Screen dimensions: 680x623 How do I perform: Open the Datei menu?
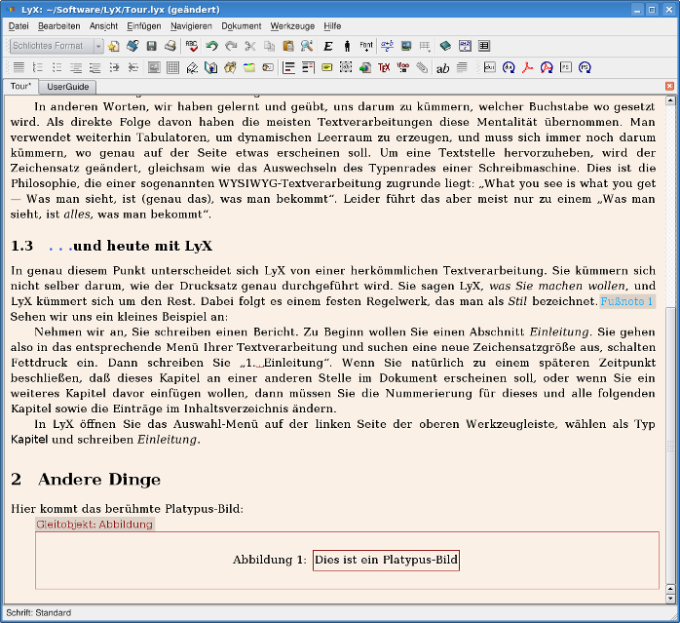pos(19,26)
